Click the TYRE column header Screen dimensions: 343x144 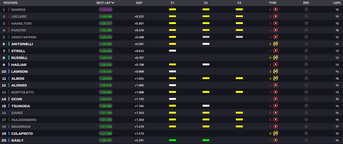click(x=273, y=3)
